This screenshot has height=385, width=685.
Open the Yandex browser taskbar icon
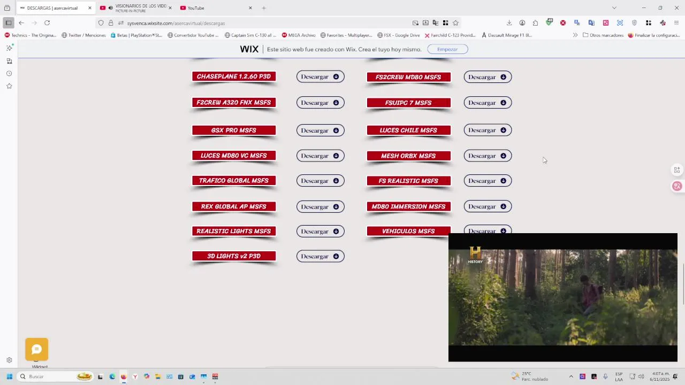[x=135, y=376]
